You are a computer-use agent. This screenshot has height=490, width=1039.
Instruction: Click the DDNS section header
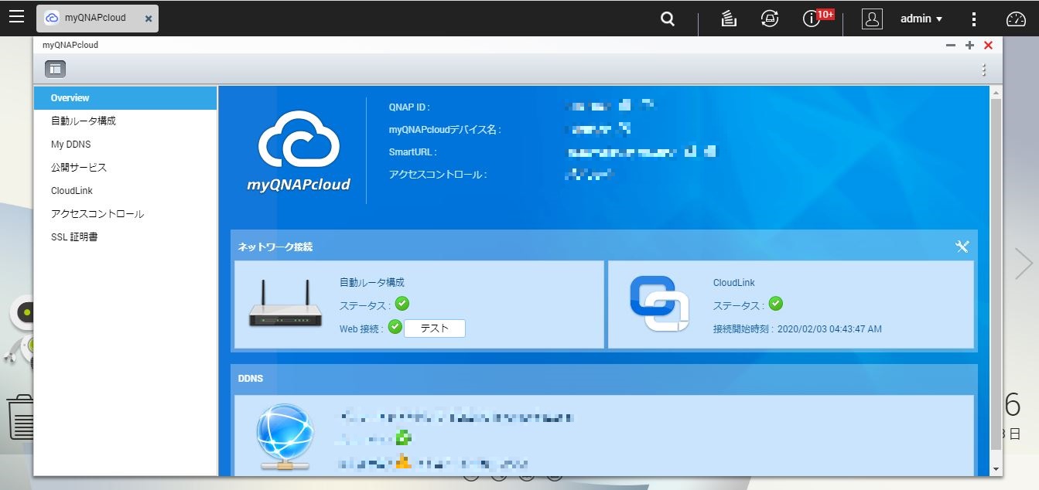tap(251, 379)
